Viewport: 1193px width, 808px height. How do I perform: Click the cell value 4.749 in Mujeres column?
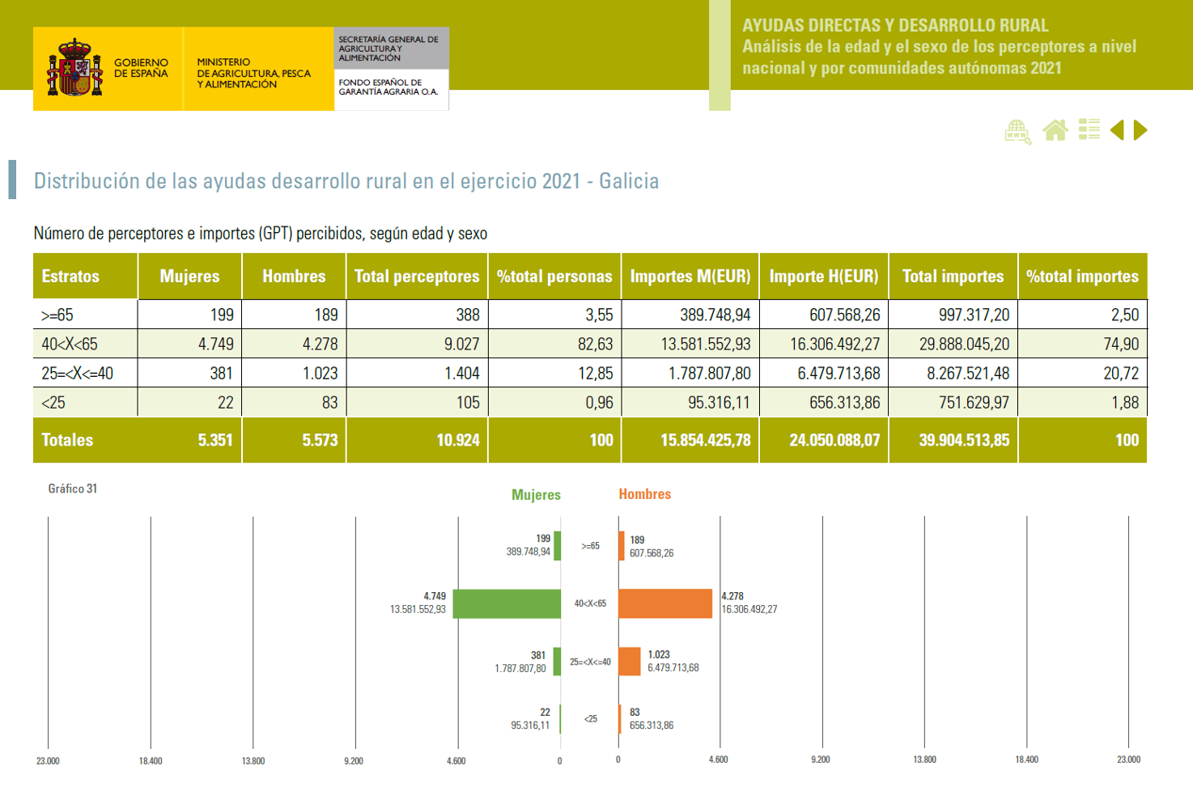(216, 345)
